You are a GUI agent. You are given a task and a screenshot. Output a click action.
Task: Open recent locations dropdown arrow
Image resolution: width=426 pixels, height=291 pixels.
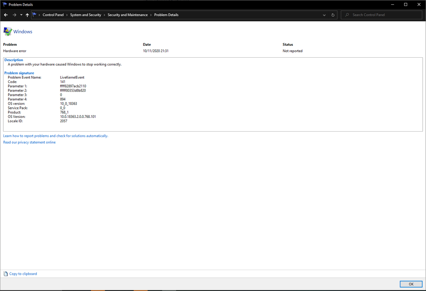(x=21, y=15)
